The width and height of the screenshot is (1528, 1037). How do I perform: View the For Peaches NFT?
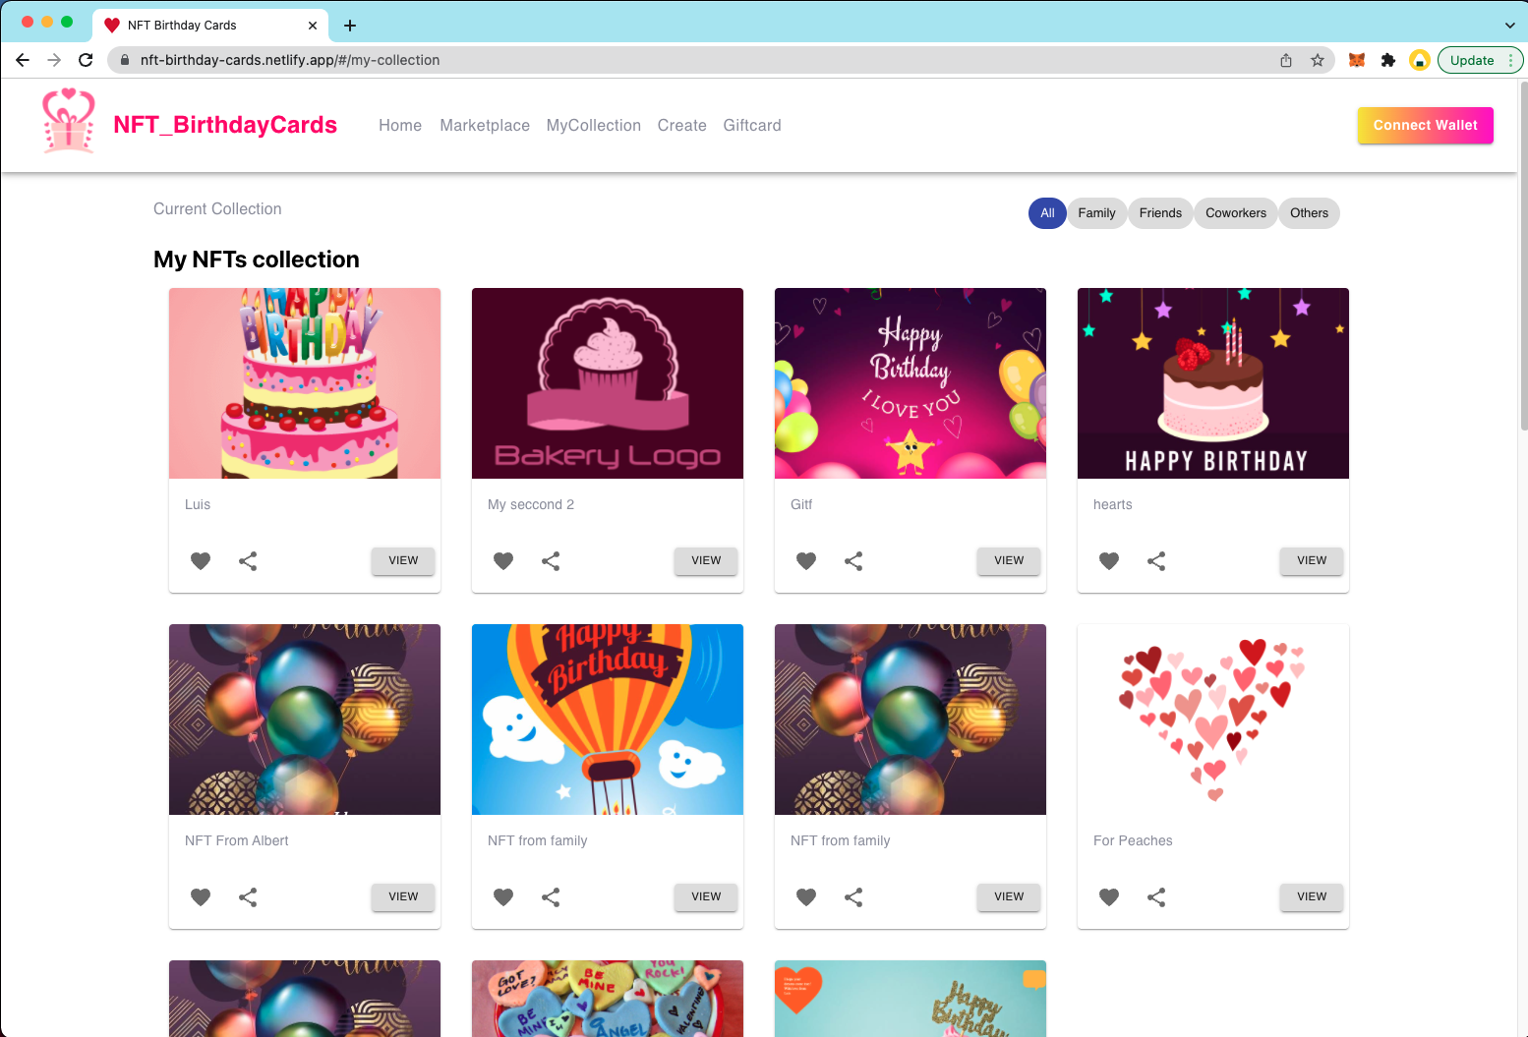1312,896
